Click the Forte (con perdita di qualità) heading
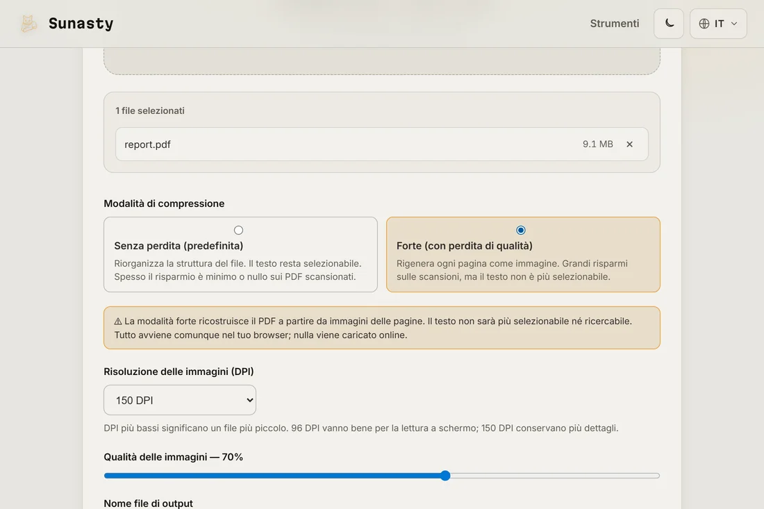The height and width of the screenshot is (509, 764). pyautogui.click(x=465, y=246)
